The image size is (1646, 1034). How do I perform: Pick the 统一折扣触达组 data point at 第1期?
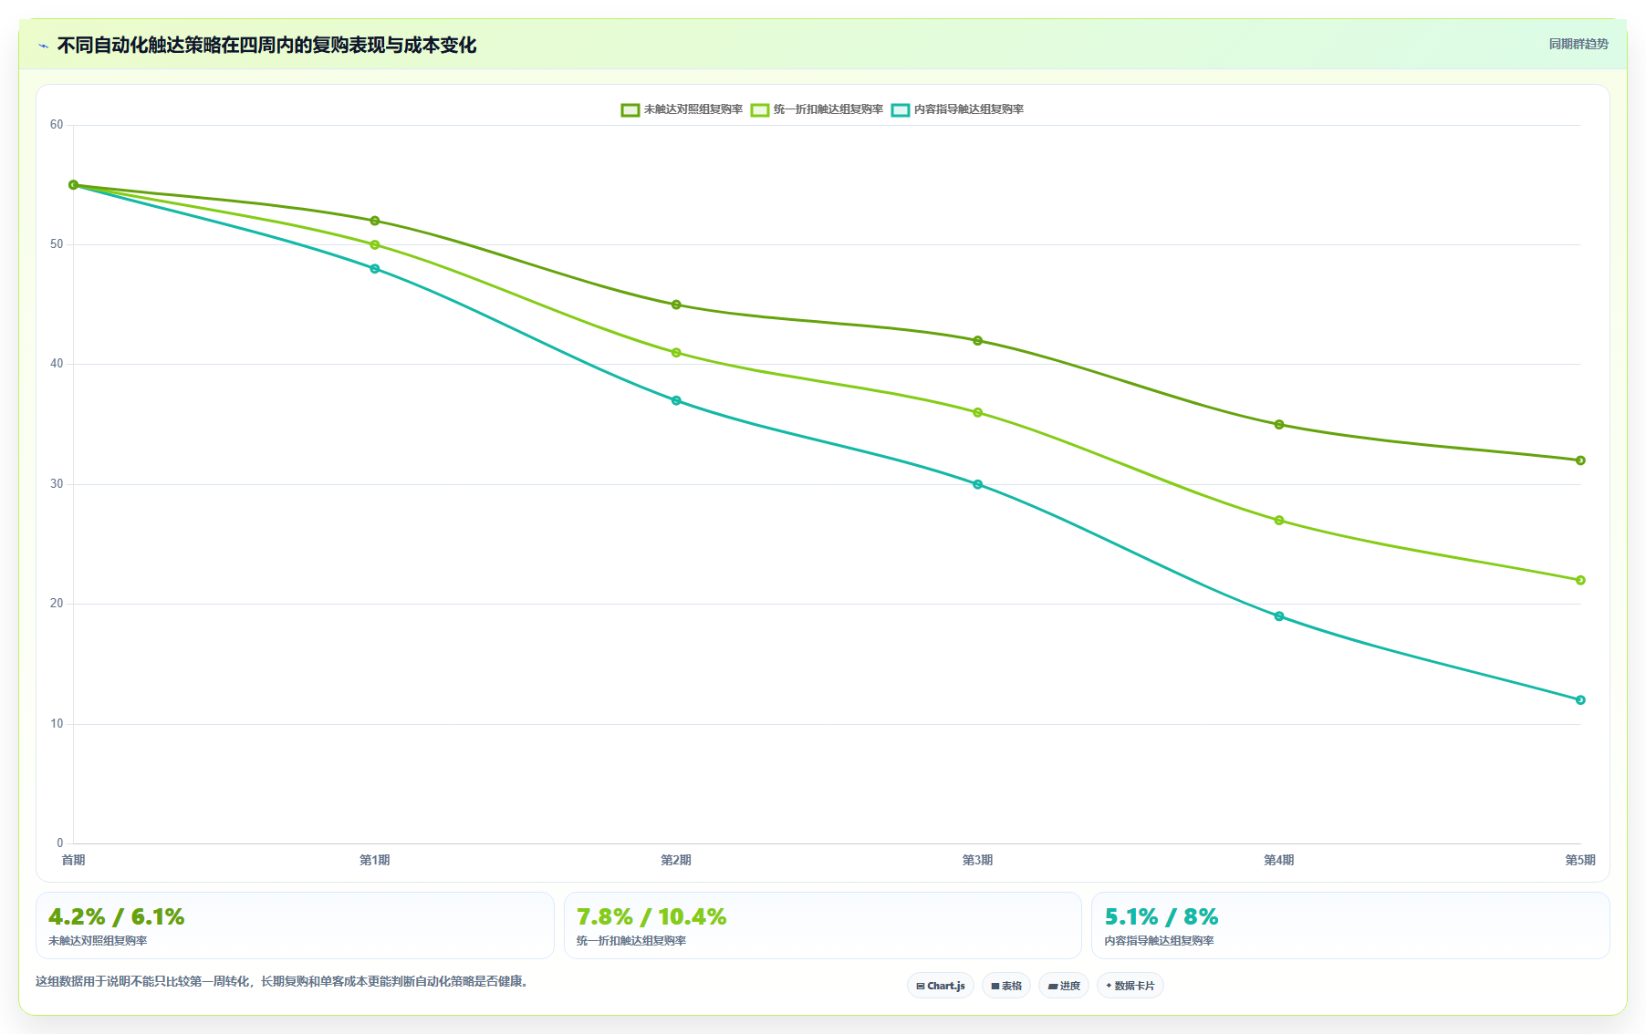375,244
